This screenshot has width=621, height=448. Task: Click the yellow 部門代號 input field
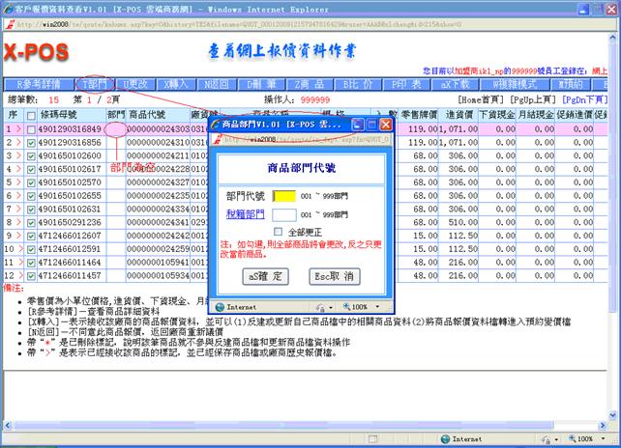tap(283, 194)
